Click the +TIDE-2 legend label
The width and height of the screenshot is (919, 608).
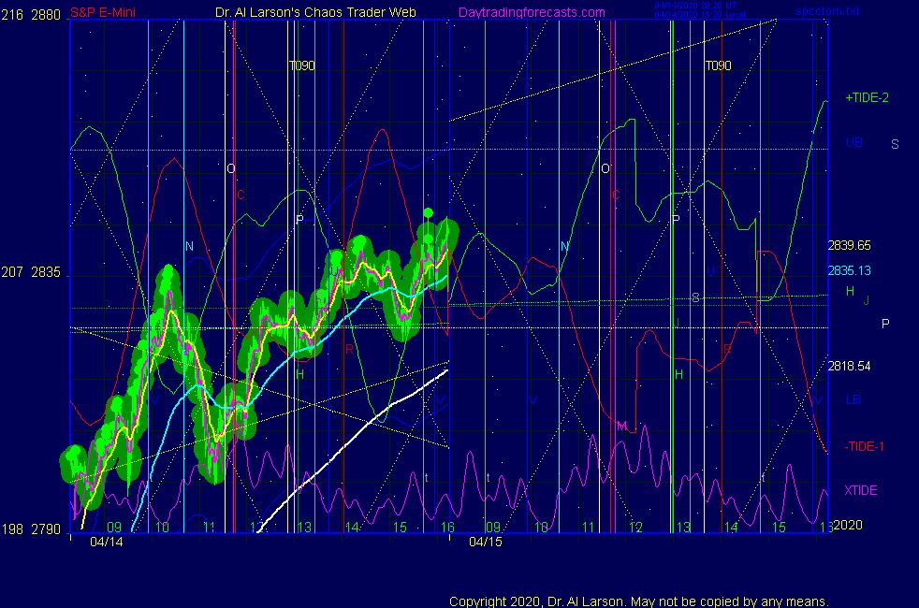pos(867,98)
